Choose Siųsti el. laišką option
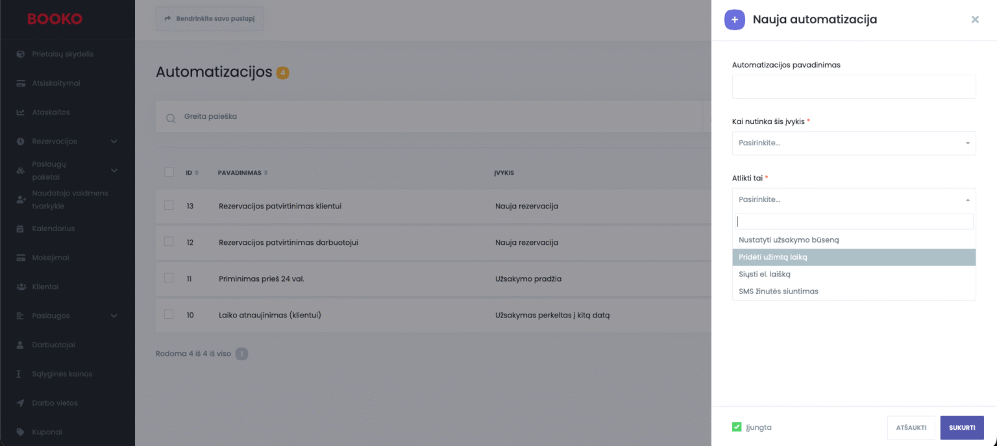Viewport: 997px width, 446px height. (x=765, y=274)
